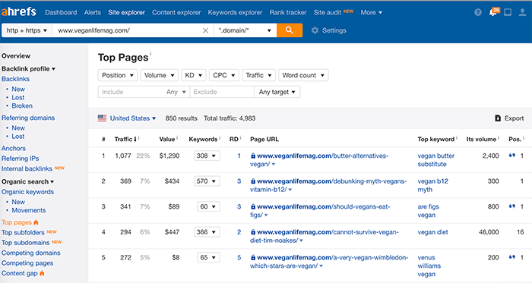Open Content explorer in top navigation

coord(176,13)
